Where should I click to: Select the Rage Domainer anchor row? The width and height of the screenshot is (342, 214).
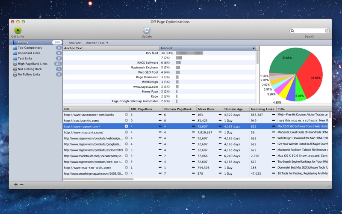(159, 77)
